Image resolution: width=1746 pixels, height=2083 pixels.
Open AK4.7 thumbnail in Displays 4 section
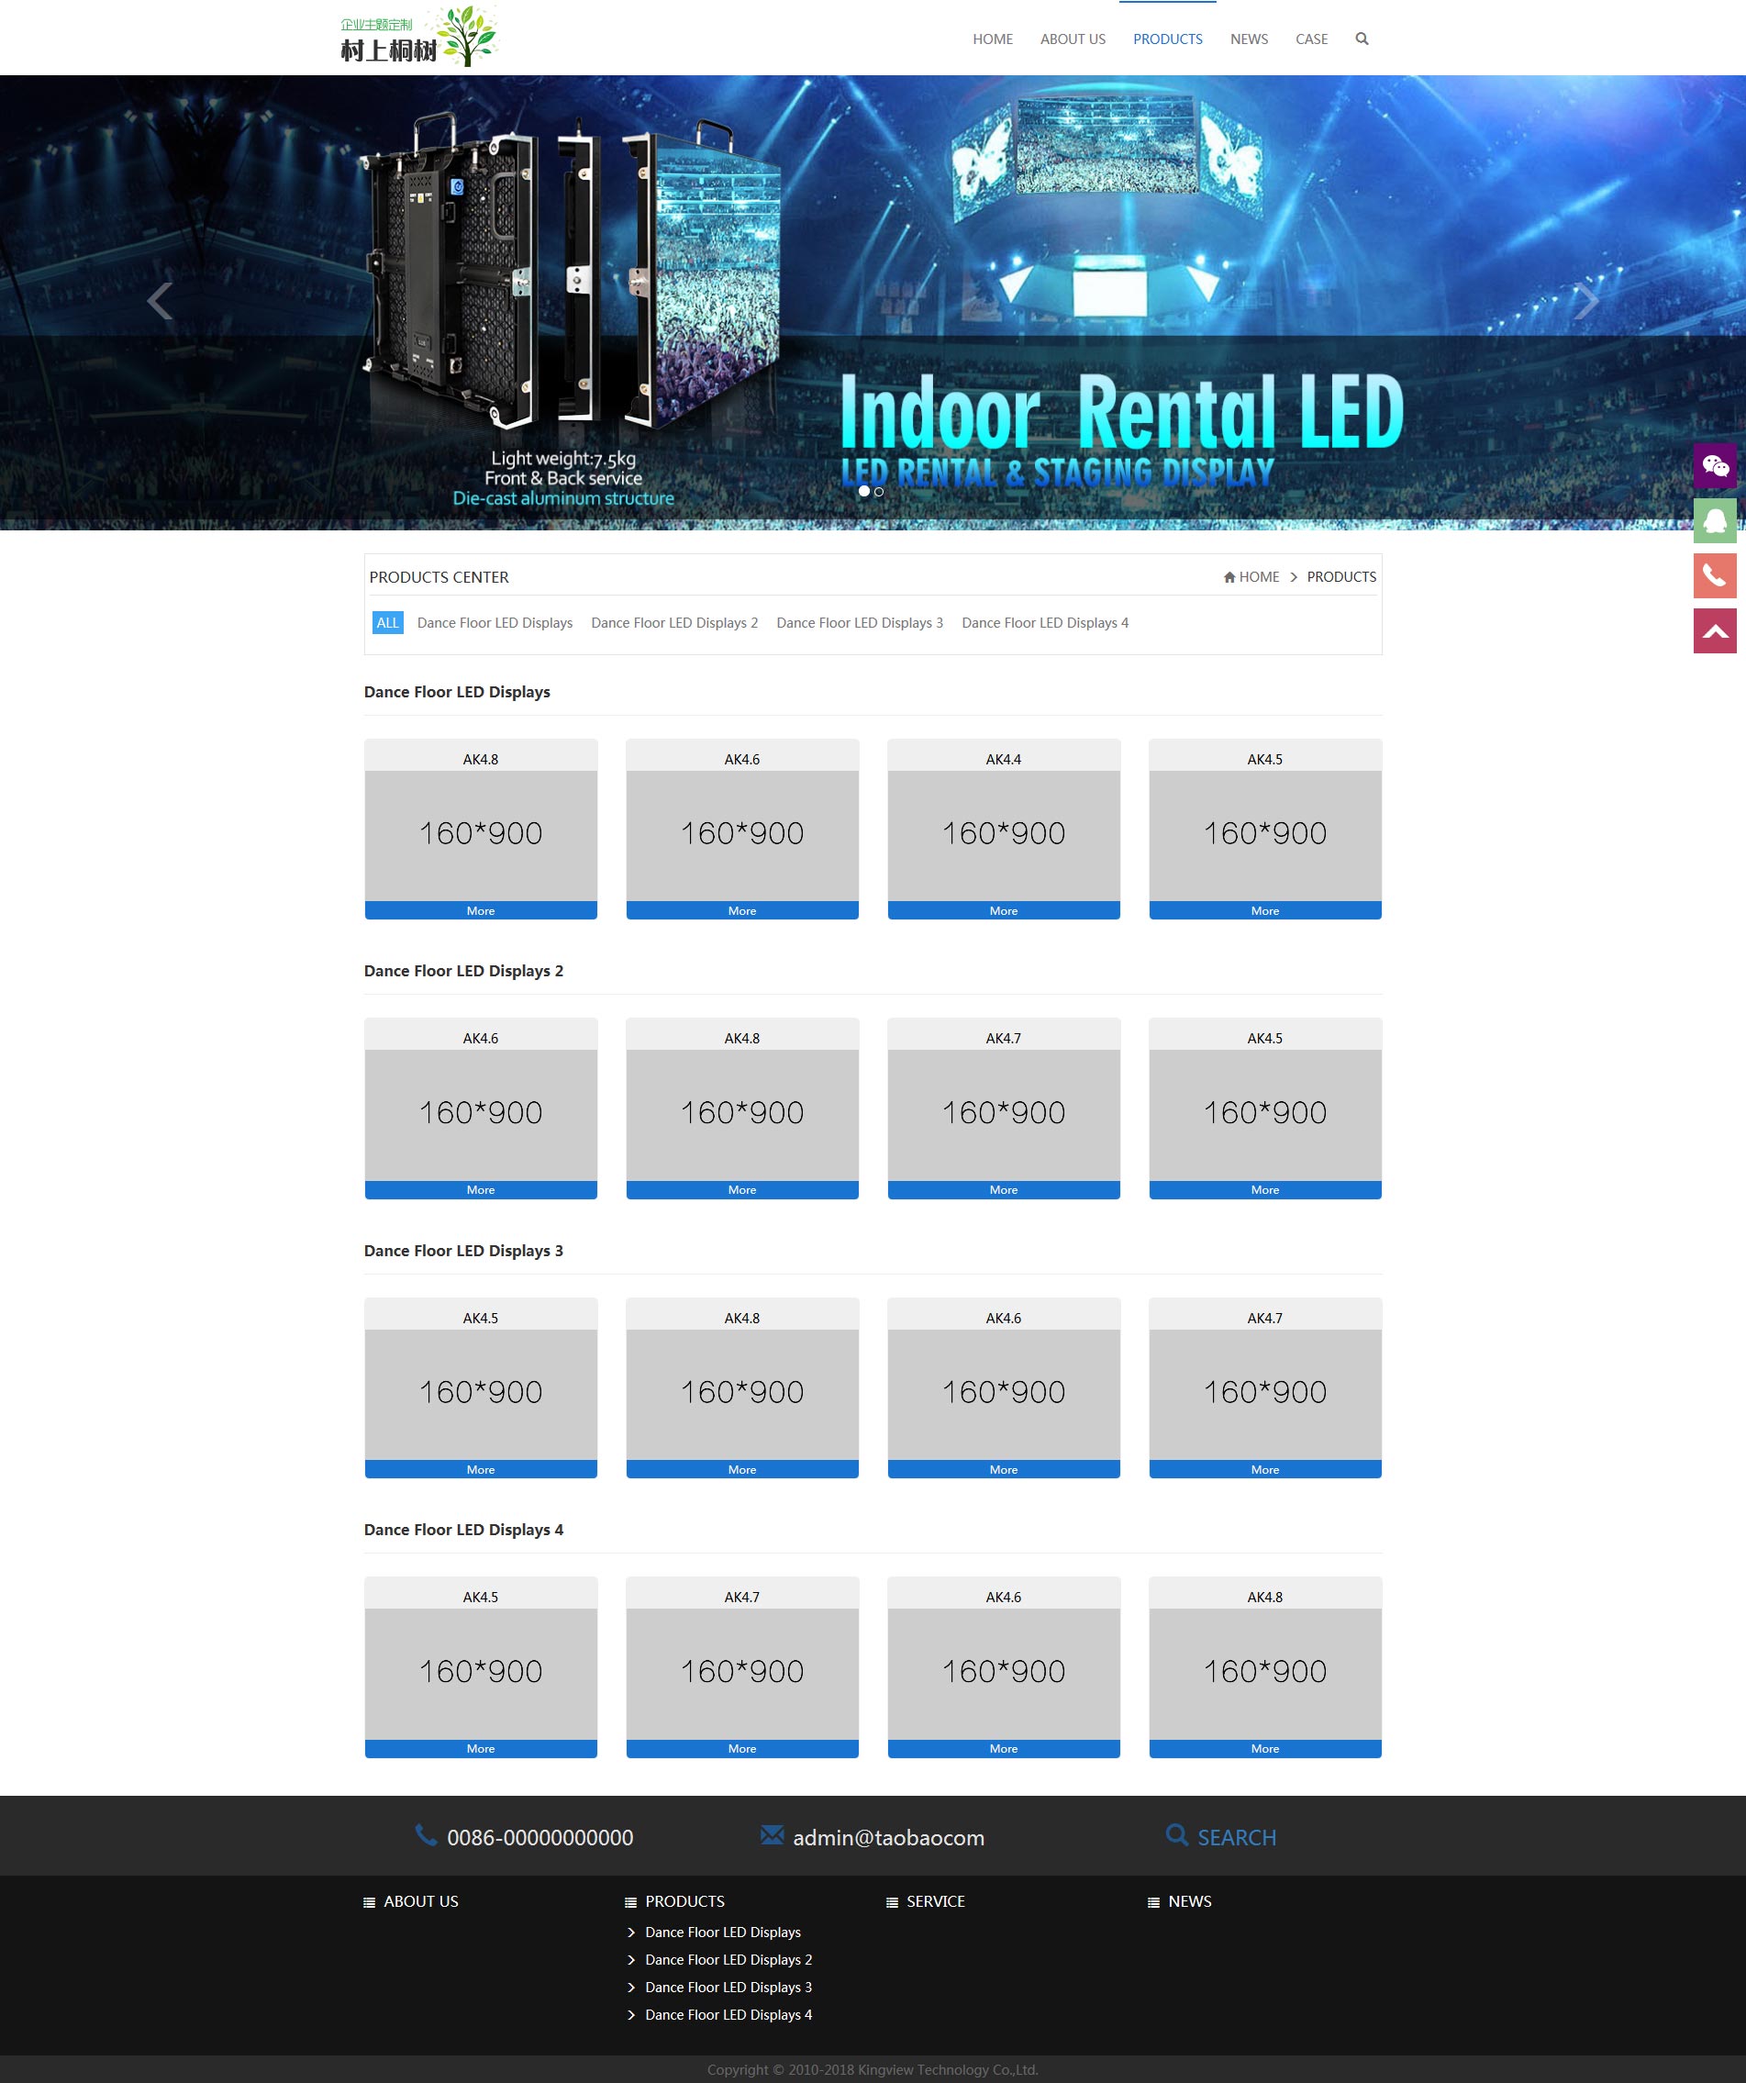pyautogui.click(x=742, y=1675)
